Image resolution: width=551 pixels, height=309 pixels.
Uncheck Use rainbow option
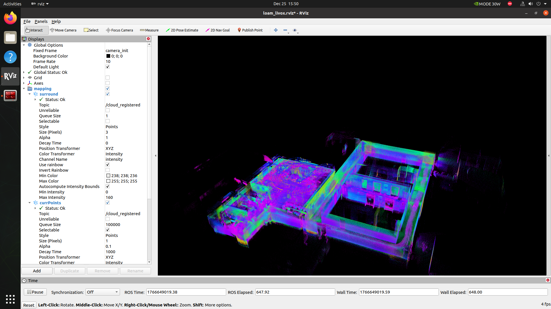(x=108, y=165)
